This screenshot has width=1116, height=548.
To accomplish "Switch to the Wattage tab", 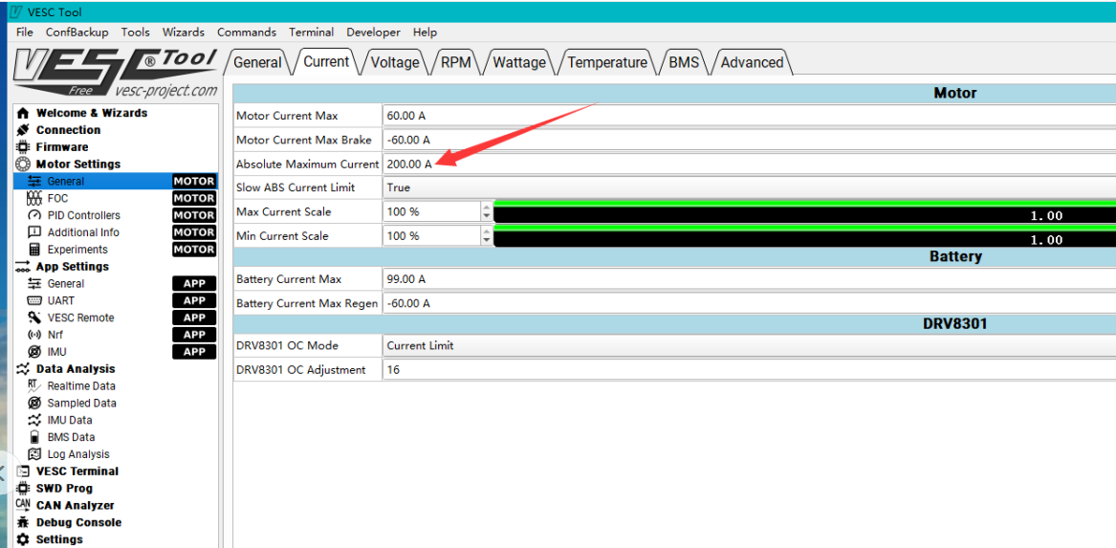I will [x=519, y=62].
